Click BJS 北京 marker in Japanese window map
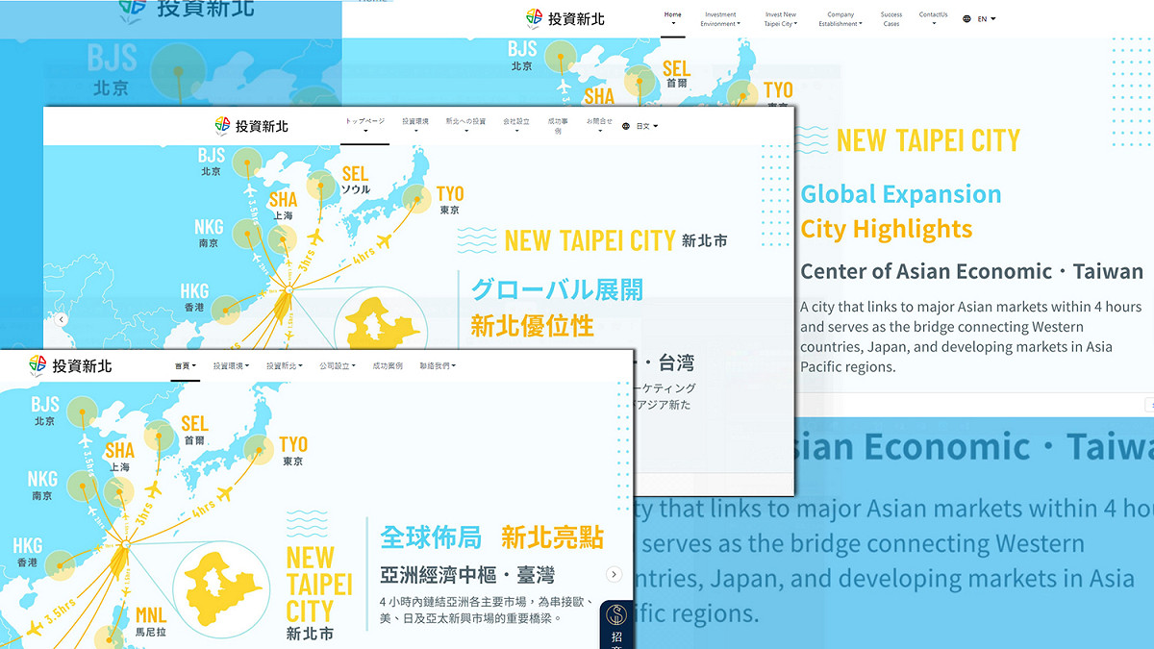1154x649 pixels. tap(249, 162)
